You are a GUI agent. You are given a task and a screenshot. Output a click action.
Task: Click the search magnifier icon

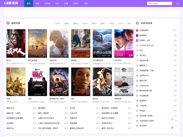(x=170, y=4)
